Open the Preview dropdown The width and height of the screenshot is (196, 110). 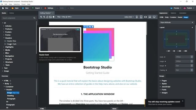[x=176, y=8]
